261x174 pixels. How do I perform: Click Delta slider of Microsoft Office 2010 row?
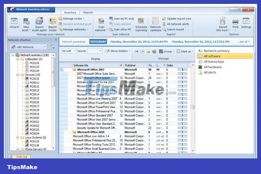click(182, 132)
